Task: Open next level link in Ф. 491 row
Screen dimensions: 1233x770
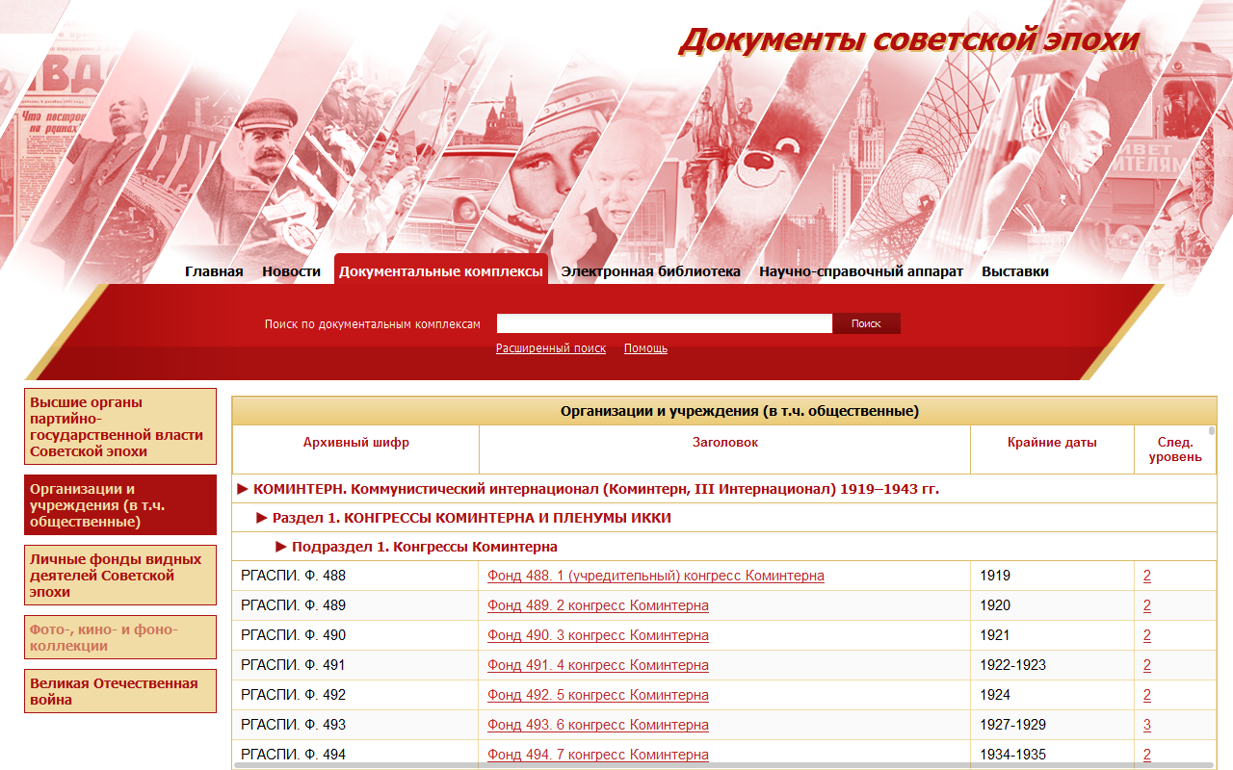Action: point(1147,665)
